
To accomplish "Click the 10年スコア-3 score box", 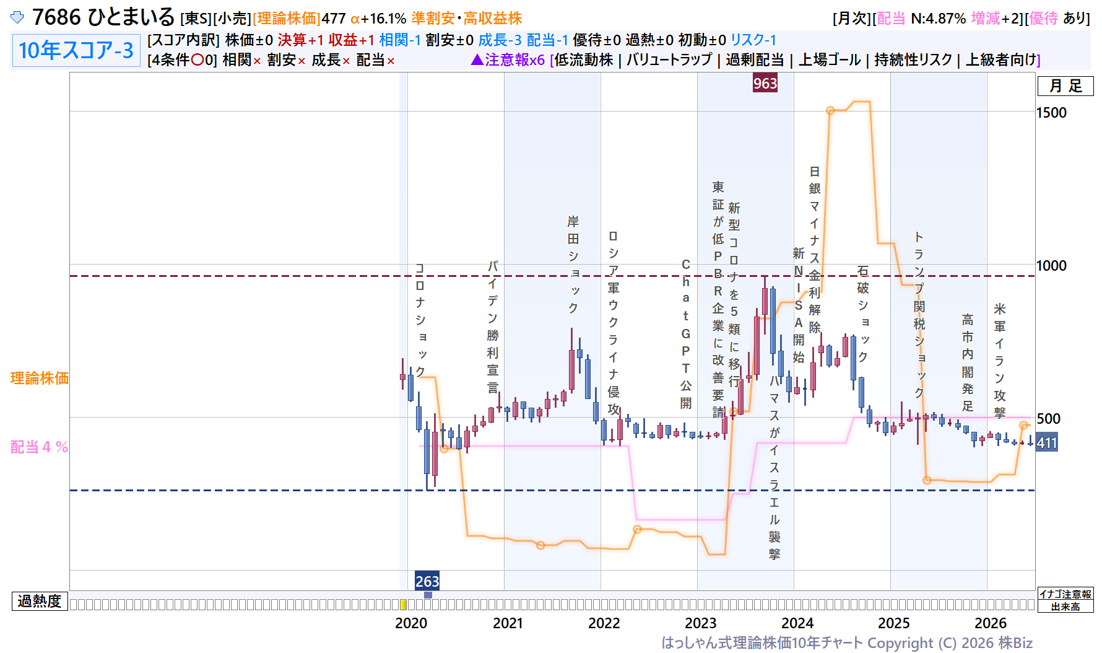I will (76, 50).
